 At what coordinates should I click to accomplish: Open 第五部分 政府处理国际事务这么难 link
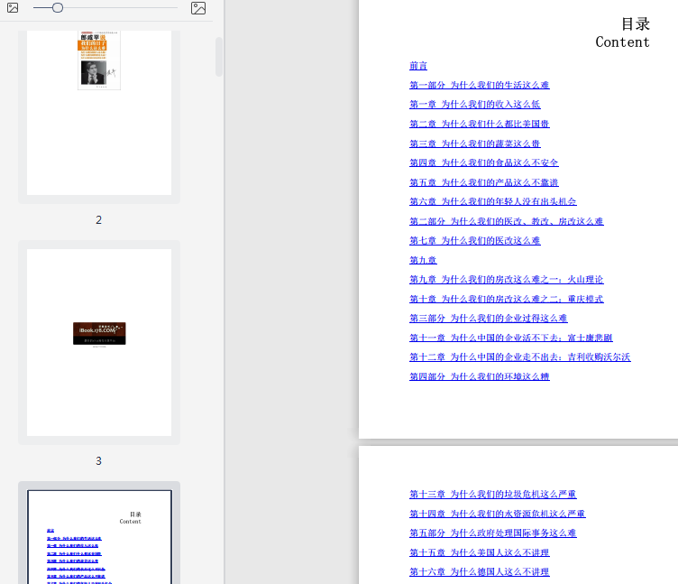[x=493, y=533]
